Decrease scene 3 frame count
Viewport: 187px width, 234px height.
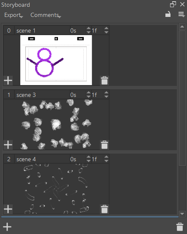click(106, 97)
